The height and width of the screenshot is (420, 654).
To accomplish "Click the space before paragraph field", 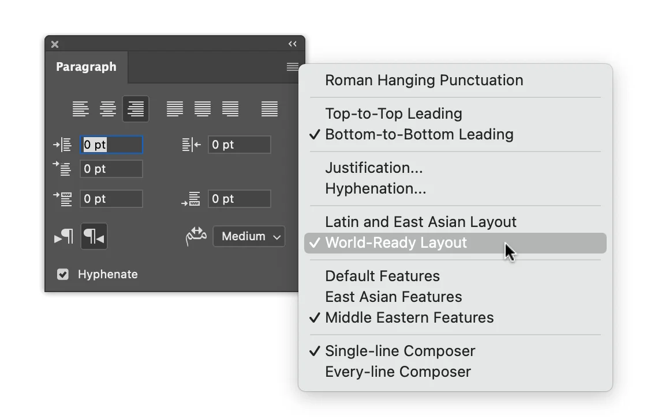I will point(111,199).
